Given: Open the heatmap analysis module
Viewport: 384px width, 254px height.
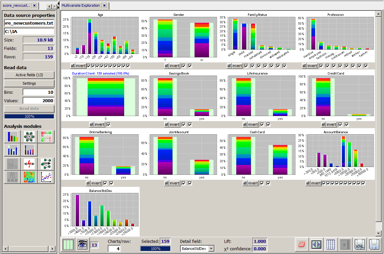Looking at the screenshot, I should click(29, 177).
